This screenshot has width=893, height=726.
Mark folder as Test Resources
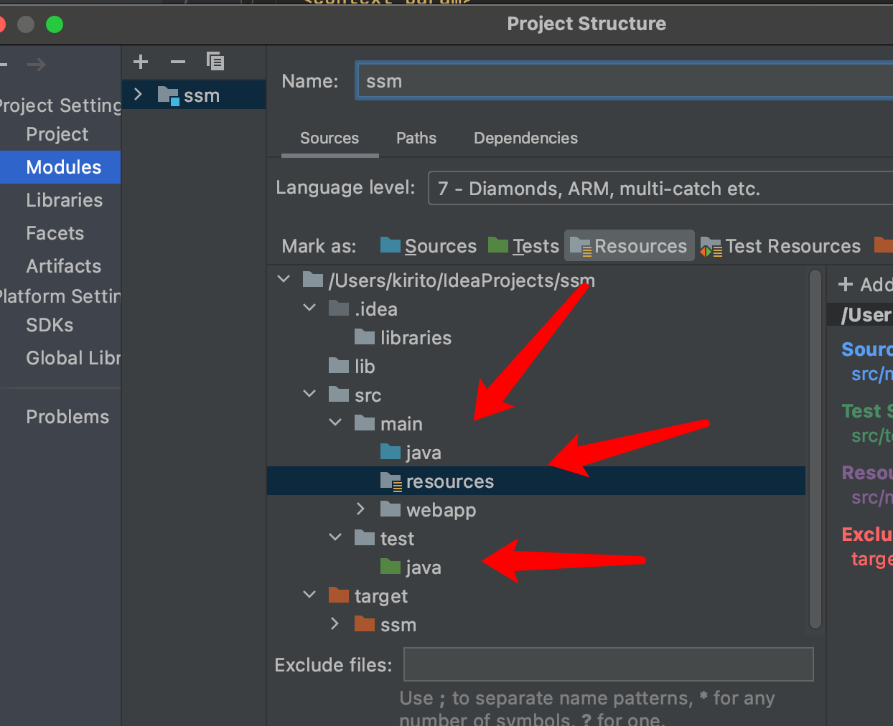click(780, 246)
